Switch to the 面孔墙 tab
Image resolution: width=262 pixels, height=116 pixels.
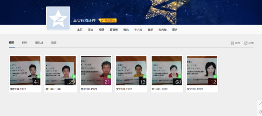coord(39,43)
